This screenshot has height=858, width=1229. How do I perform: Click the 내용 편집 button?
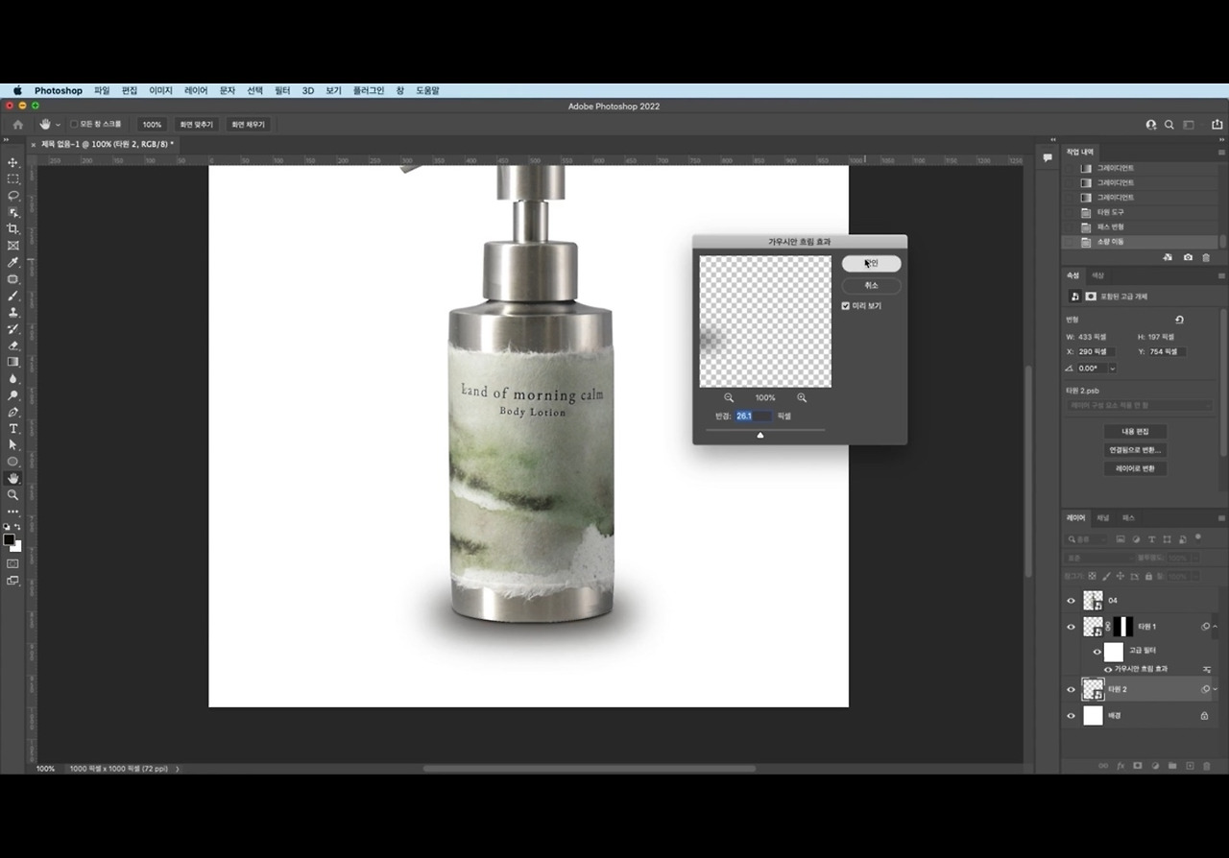coord(1136,432)
